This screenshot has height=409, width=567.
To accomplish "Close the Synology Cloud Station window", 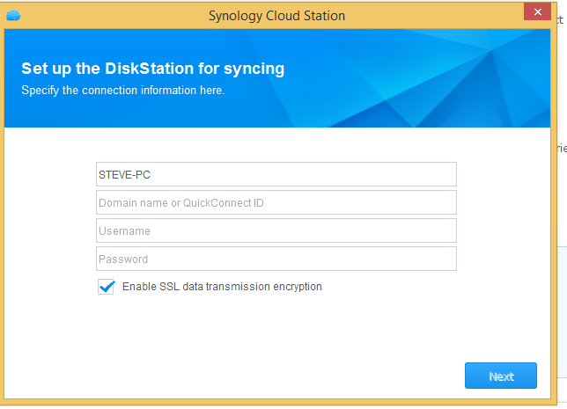I will click(537, 12).
